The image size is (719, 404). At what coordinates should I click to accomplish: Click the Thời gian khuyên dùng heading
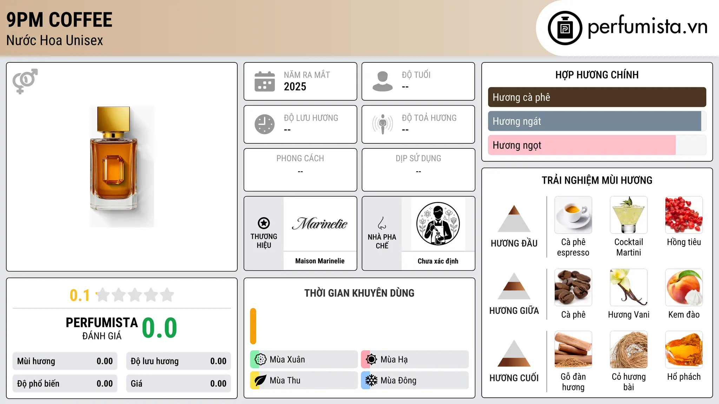click(359, 293)
